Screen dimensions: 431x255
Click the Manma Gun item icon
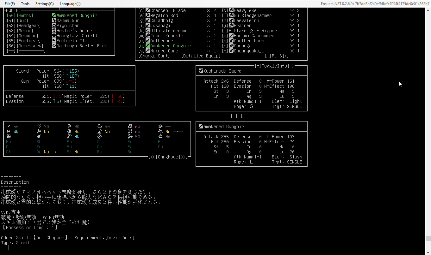pyautogui.click(x=54, y=21)
